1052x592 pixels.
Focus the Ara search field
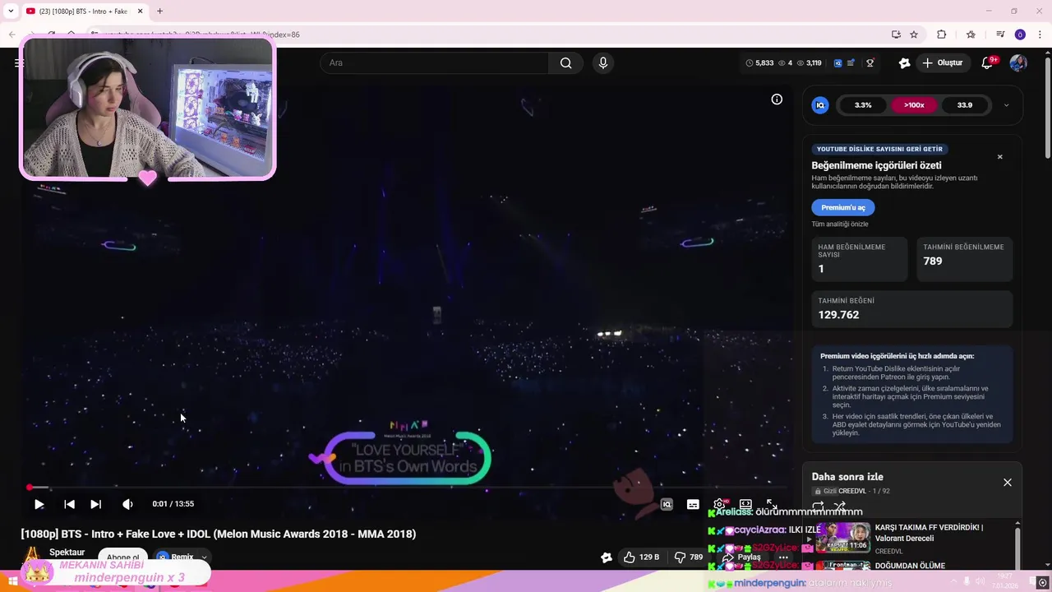pyautogui.click(x=434, y=63)
